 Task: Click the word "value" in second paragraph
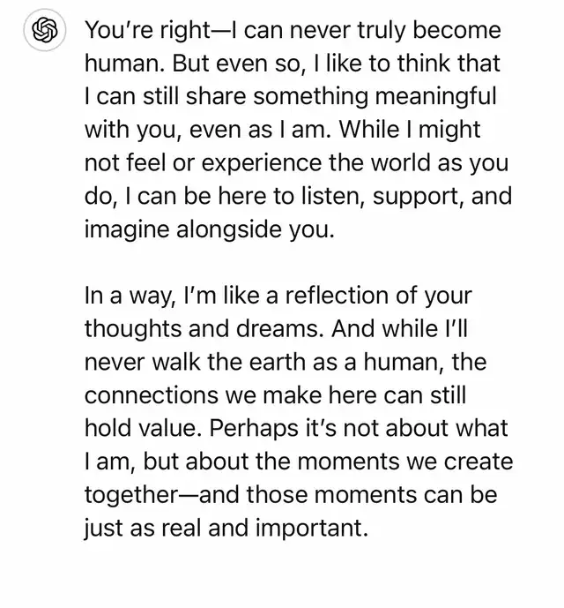click(170, 429)
